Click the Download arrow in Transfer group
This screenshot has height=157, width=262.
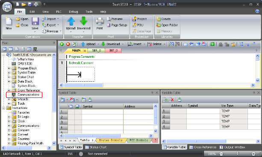click(x=83, y=21)
